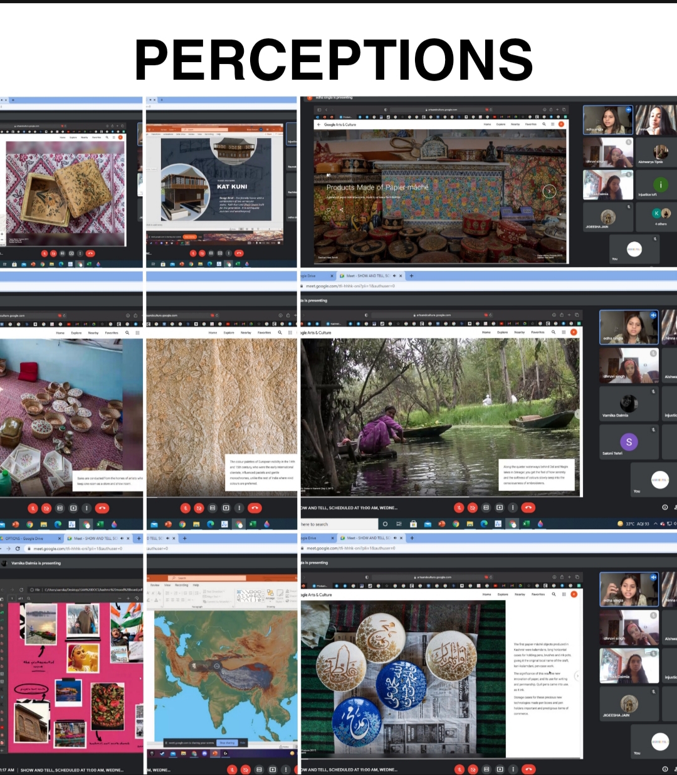Open more options menu below the calligraphy plates photo
The image size is (677, 775).
click(513, 769)
